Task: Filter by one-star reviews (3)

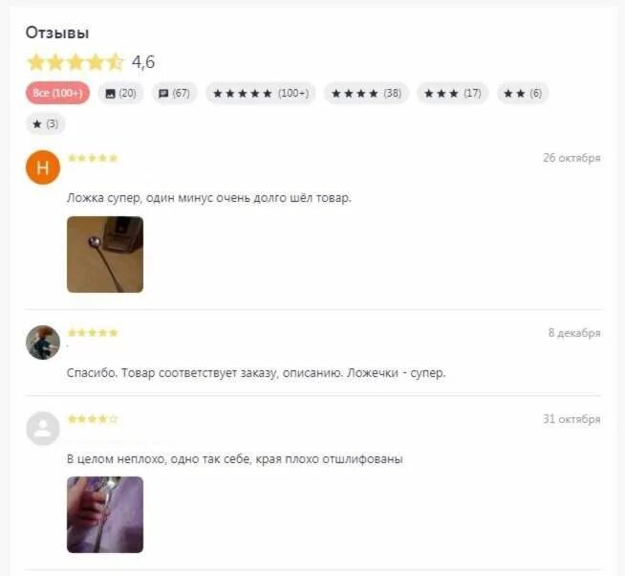Action: 46,123
